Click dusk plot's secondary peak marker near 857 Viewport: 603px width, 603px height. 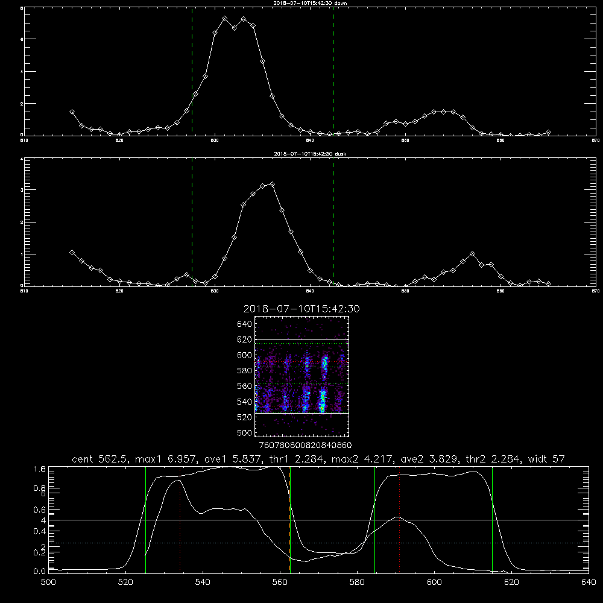click(473, 254)
